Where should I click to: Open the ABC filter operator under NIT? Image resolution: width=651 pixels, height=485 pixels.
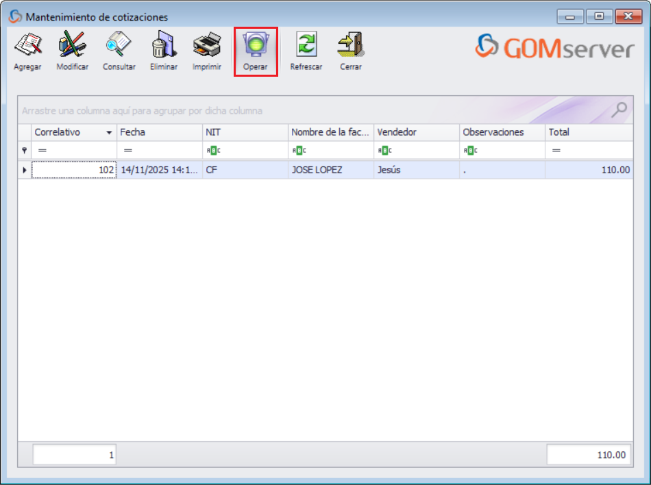click(x=212, y=149)
